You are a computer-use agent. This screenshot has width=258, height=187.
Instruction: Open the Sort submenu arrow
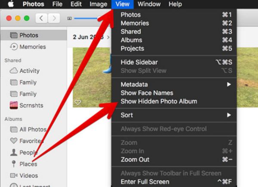click(x=229, y=115)
